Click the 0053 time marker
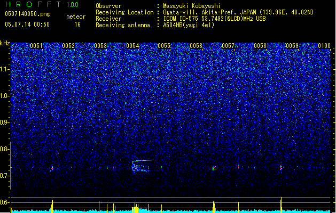The image size is (336, 213). [100, 46]
